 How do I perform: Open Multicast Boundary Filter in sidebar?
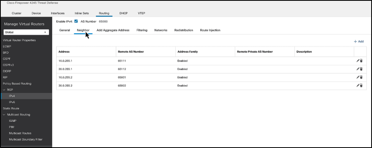click(26, 139)
